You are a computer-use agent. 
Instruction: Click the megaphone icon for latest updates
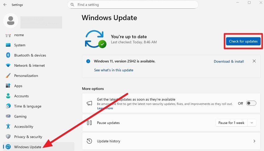[x=89, y=103]
